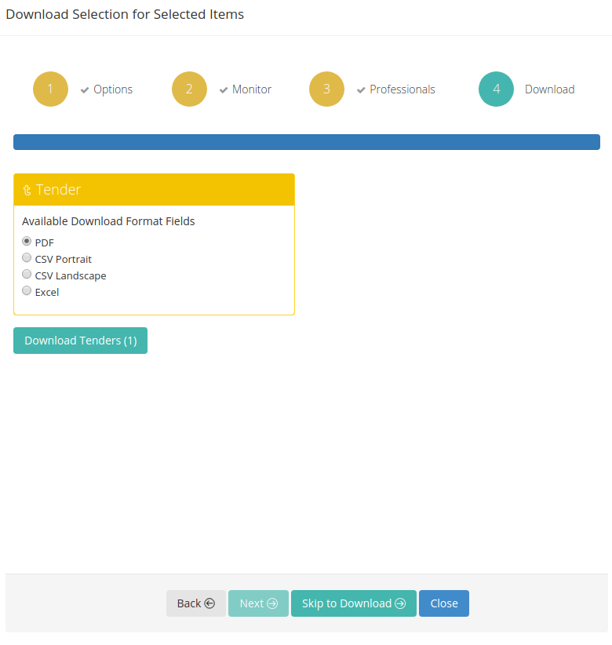Select step 4 Download circle

pyautogui.click(x=496, y=89)
